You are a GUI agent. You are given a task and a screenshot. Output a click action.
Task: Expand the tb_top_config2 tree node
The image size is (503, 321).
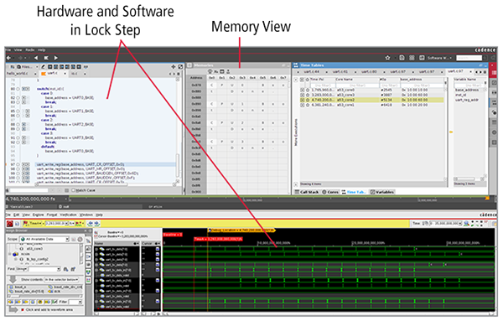point(16,259)
